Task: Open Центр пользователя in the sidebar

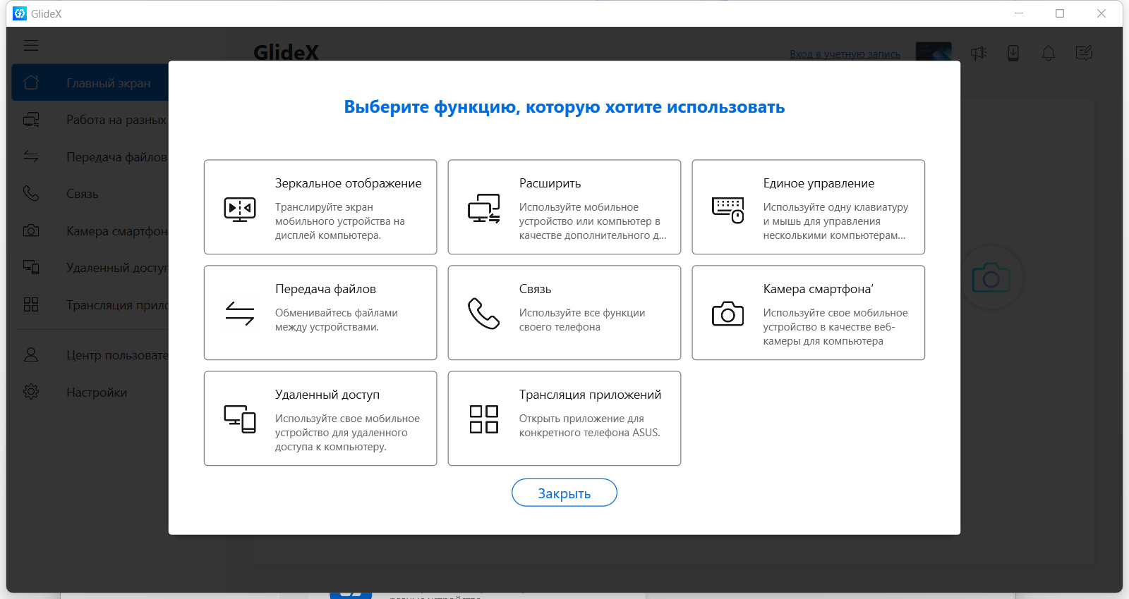Action: coord(90,354)
